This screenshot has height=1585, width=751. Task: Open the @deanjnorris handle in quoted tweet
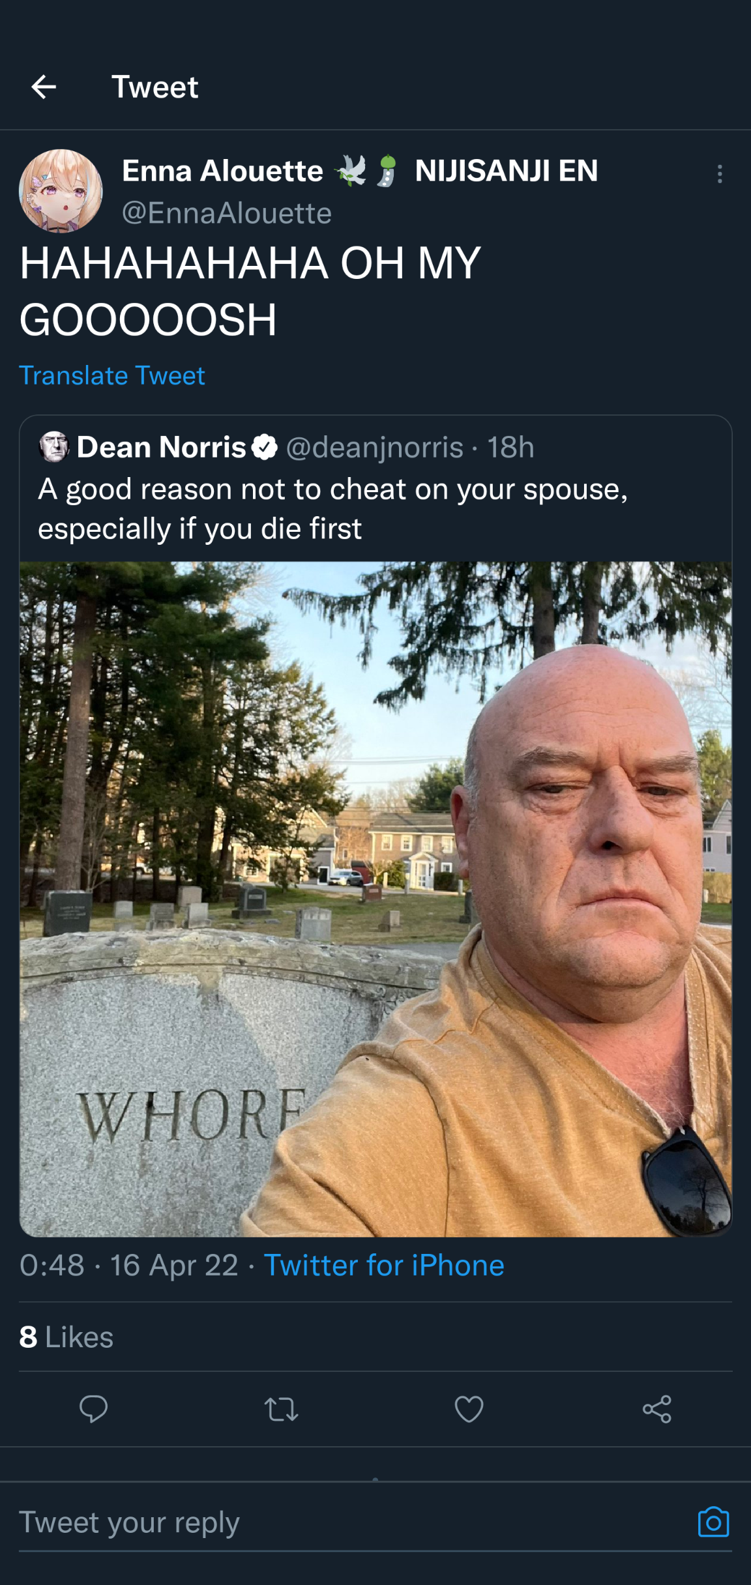(x=375, y=448)
